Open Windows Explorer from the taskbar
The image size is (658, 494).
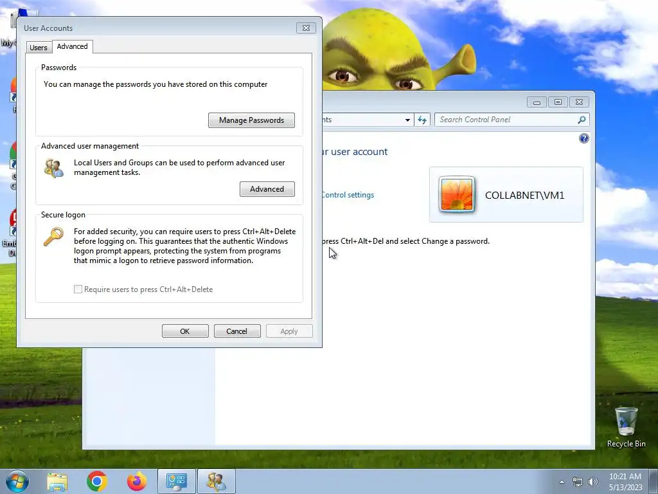coord(57,481)
